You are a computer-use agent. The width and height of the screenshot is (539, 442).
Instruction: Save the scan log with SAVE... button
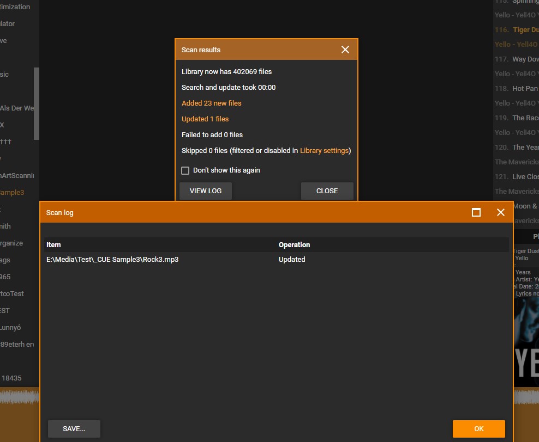[x=74, y=429]
